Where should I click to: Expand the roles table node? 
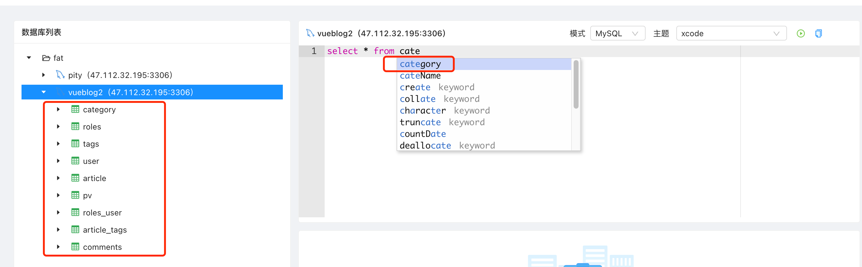58,126
